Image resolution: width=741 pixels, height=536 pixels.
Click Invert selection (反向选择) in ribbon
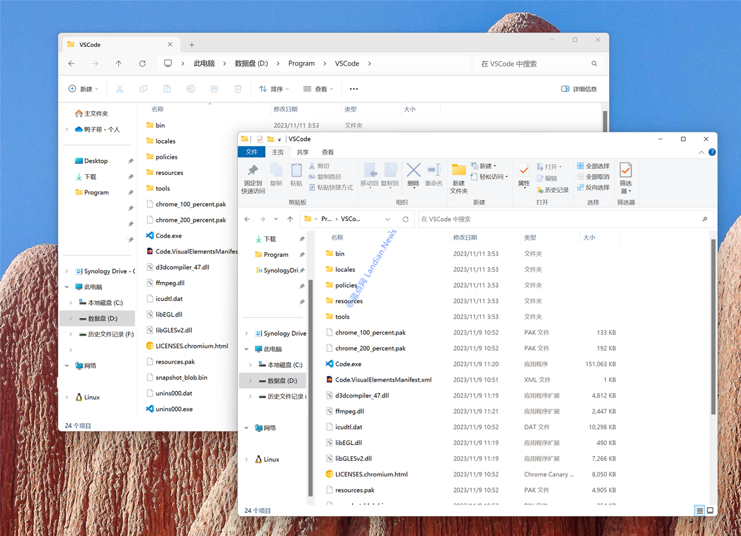click(x=593, y=188)
